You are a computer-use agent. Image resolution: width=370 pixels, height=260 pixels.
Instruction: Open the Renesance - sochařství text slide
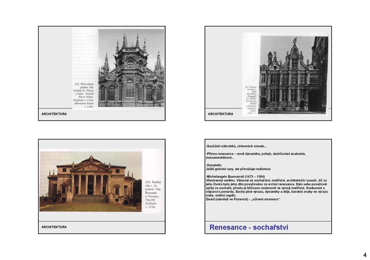[x=268, y=186]
